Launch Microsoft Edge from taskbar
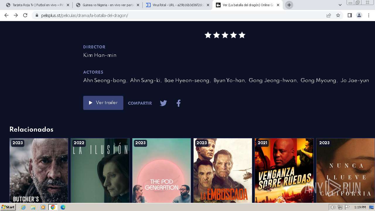Viewport: 375px width, 211px height. tap(63, 207)
